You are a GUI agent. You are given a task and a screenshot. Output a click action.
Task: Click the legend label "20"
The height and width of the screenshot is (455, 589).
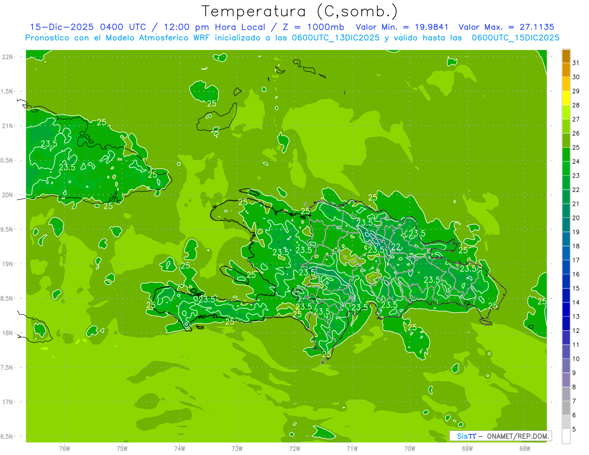coord(576,218)
